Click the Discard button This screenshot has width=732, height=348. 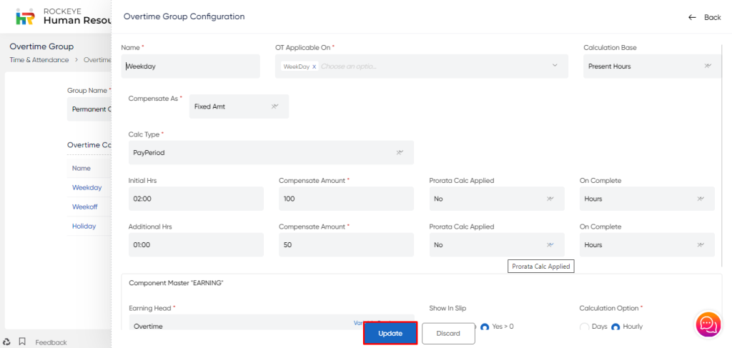[x=448, y=334]
